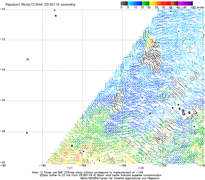Select the '35' legend scale label
Screen dimensions: 205x180
[x=171, y=7]
